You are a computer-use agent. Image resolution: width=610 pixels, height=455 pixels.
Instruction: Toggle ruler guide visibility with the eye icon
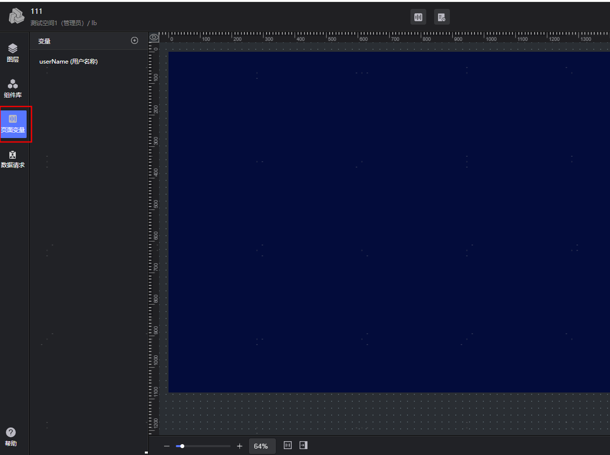[x=154, y=37]
